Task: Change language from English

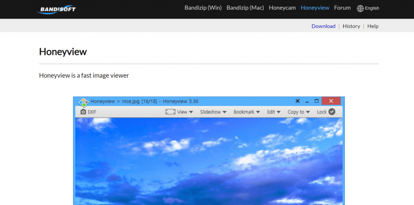Action: coord(372,8)
